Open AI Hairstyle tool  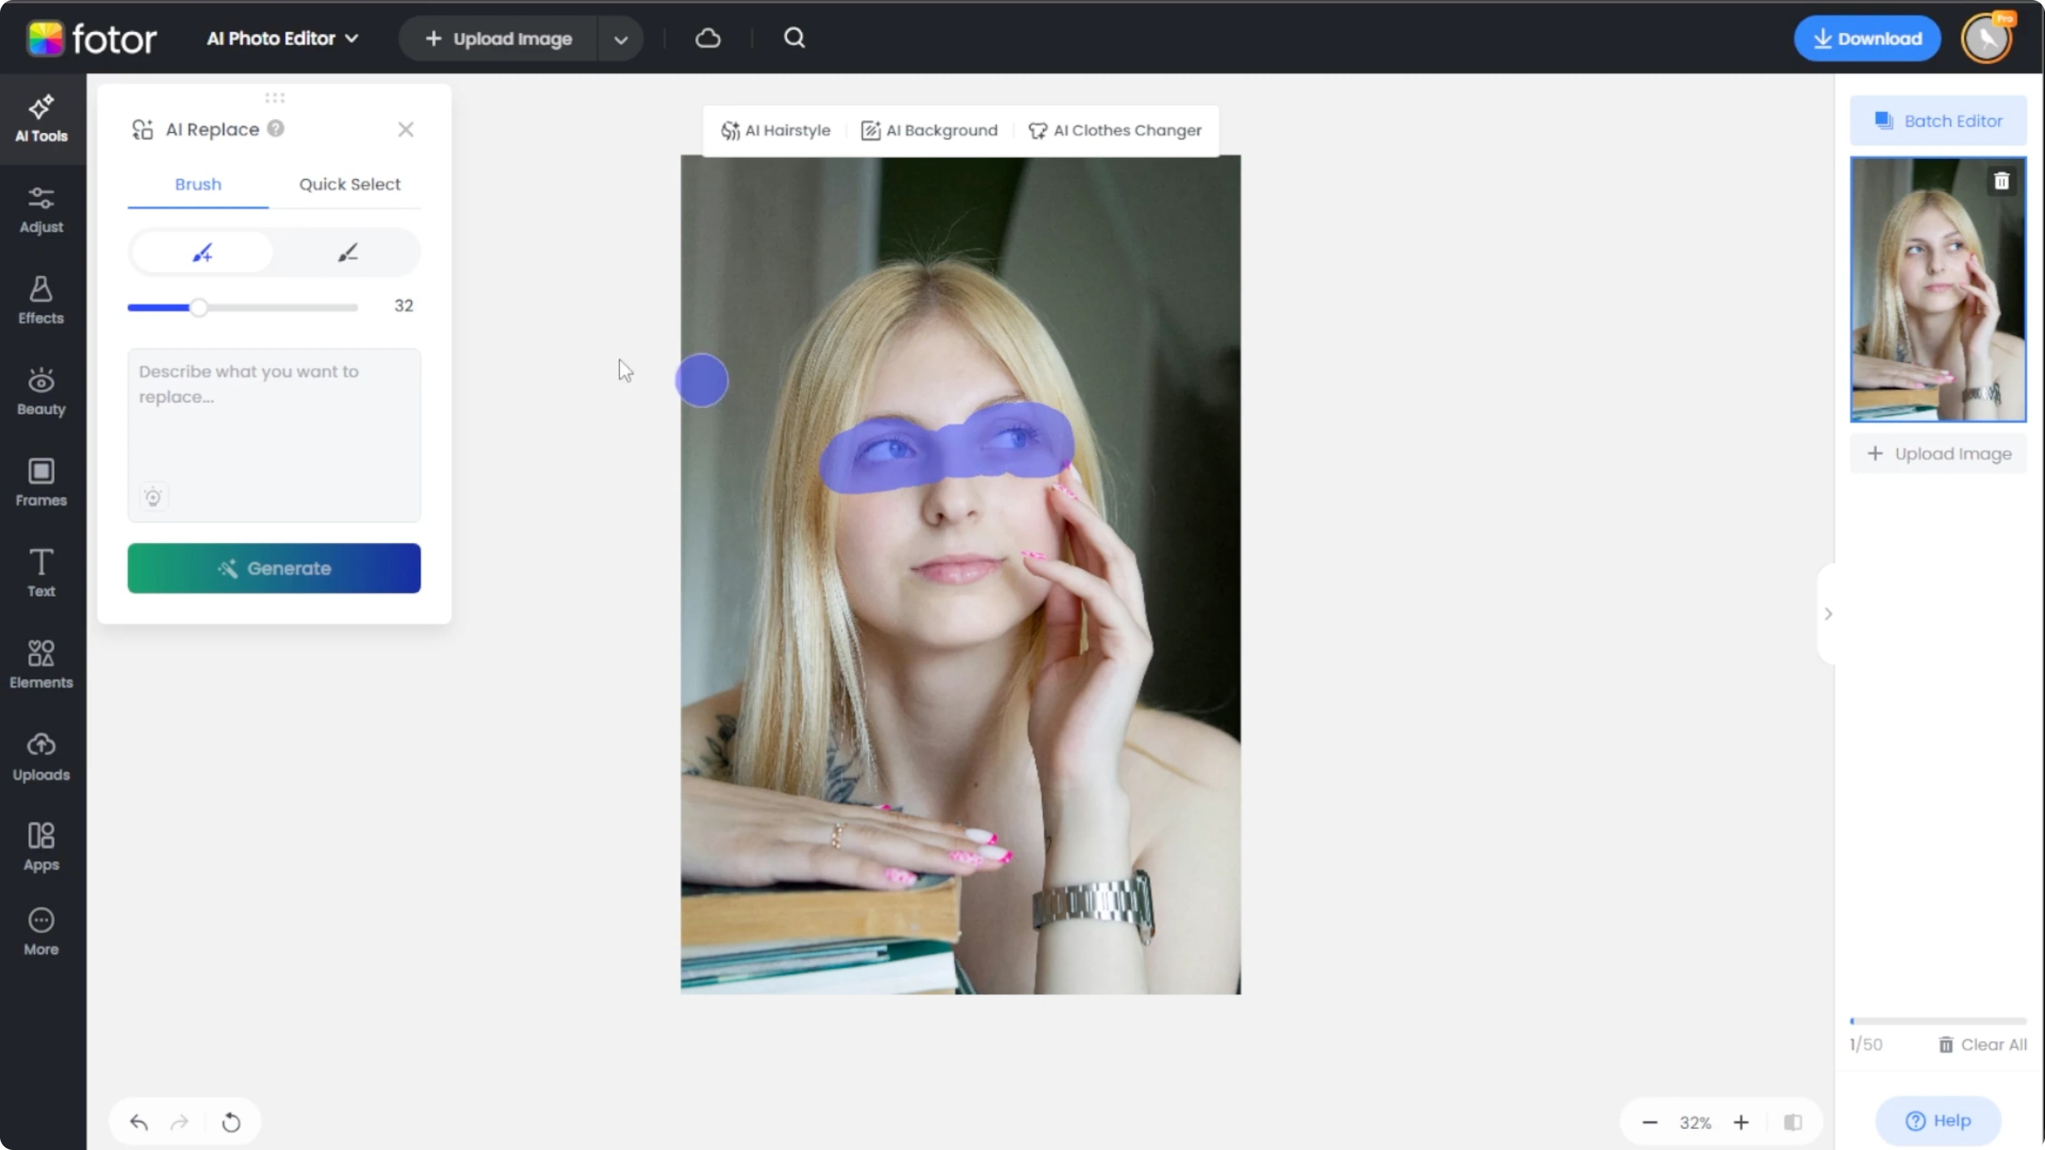pos(776,130)
